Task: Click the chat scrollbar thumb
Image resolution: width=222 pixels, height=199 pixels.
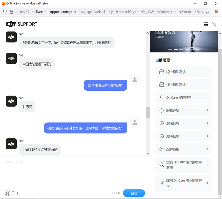Action: tap(148, 113)
